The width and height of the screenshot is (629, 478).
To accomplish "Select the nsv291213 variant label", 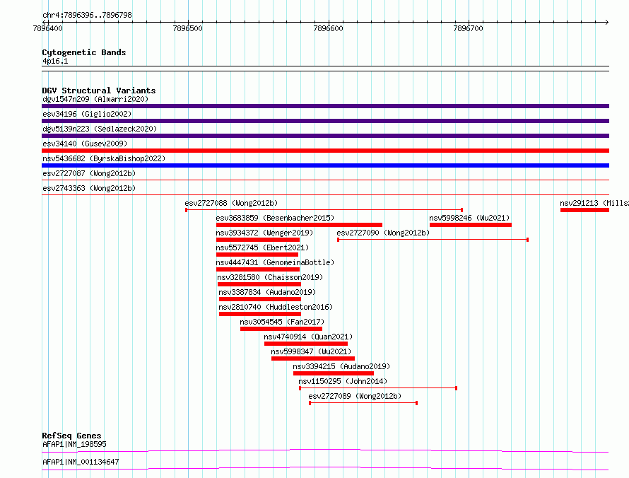I will 594,203.
